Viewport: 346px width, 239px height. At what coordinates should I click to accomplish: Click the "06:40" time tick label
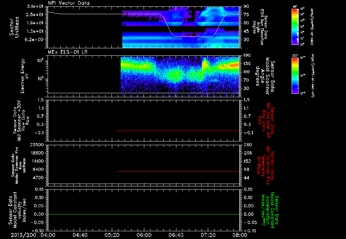pos(176,235)
